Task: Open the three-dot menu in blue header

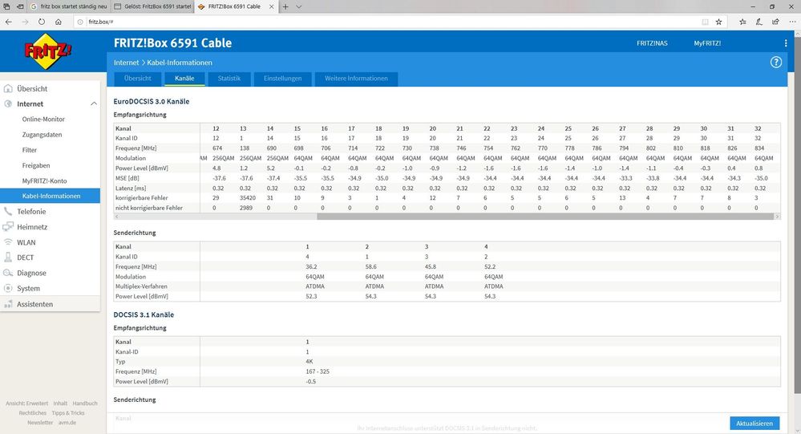Action: 786,43
